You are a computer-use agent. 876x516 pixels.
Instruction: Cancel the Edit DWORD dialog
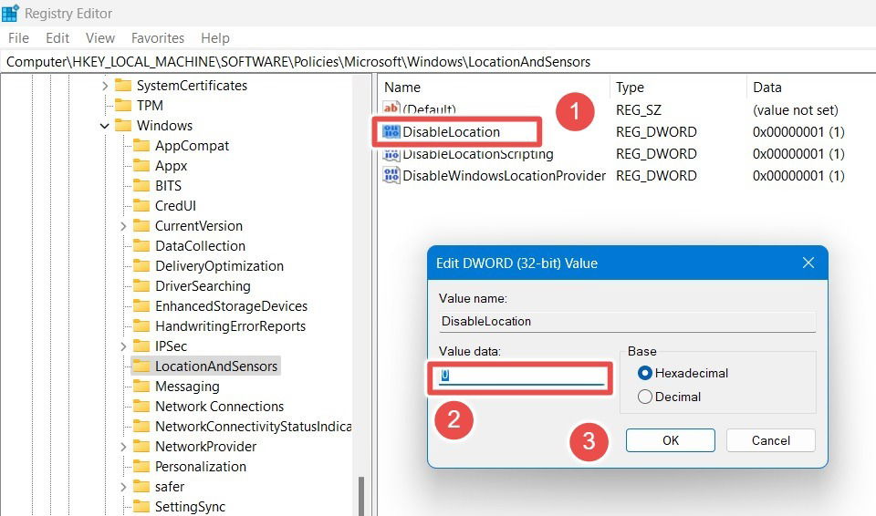[x=771, y=440]
